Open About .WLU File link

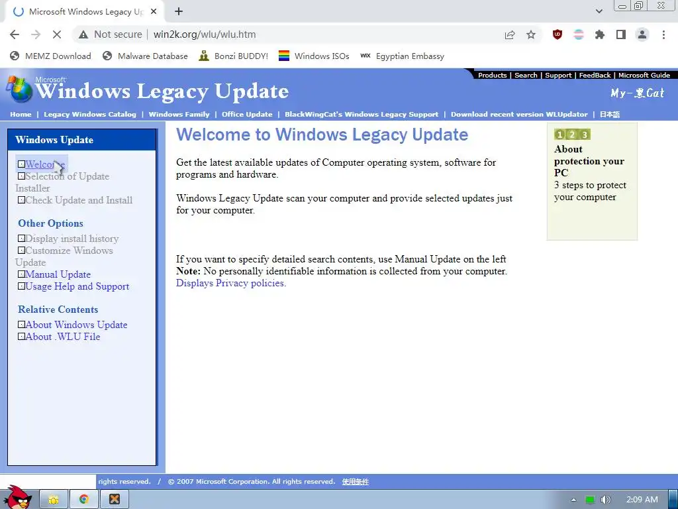point(63,337)
